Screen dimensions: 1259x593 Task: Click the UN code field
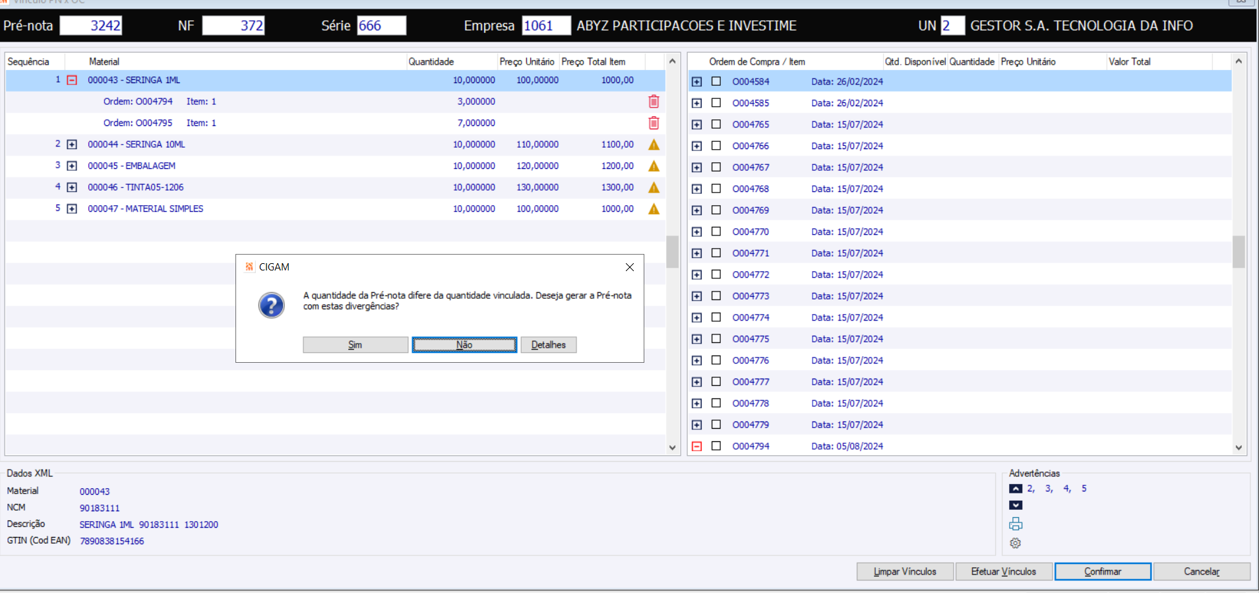[x=953, y=26]
